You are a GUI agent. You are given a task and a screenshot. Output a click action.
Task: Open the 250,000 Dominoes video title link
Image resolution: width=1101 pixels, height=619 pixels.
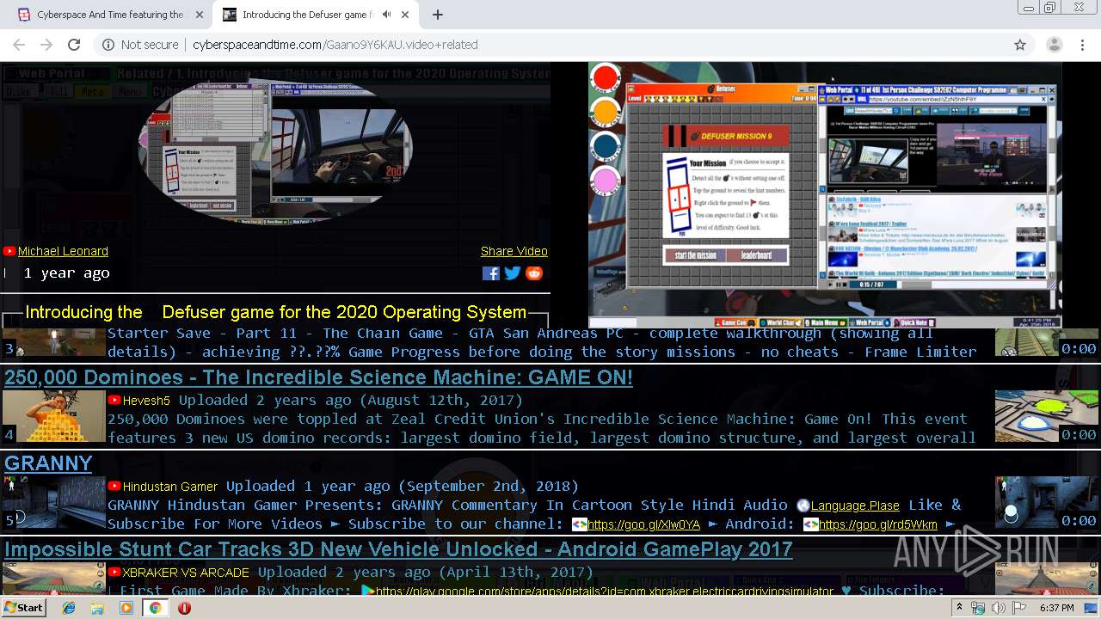click(318, 377)
